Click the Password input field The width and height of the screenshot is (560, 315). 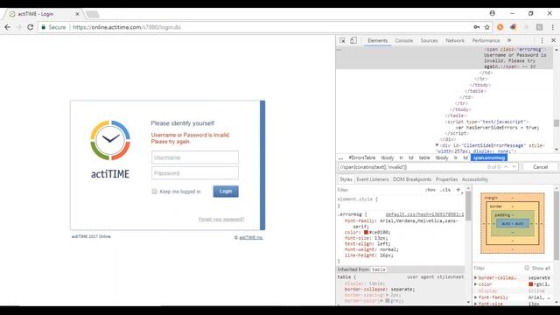(x=195, y=173)
